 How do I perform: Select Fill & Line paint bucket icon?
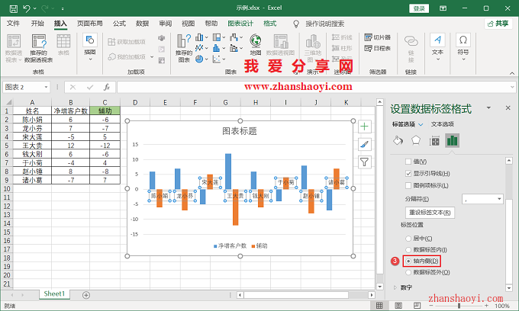(398, 141)
